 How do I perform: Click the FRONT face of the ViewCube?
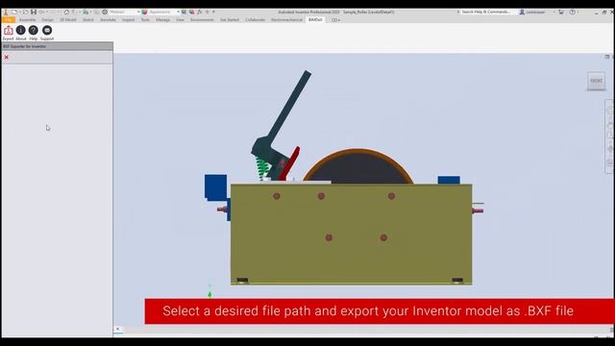point(596,81)
